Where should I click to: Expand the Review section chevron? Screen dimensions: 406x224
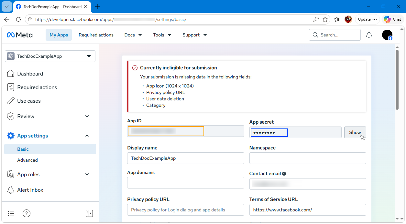click(87, 116)
